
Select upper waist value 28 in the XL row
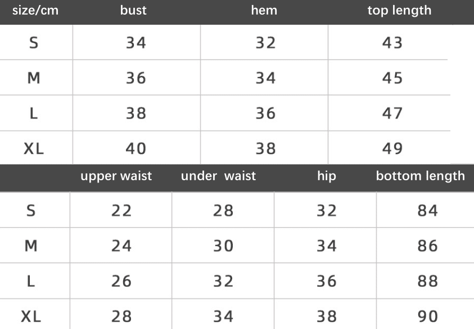[121, 316]
